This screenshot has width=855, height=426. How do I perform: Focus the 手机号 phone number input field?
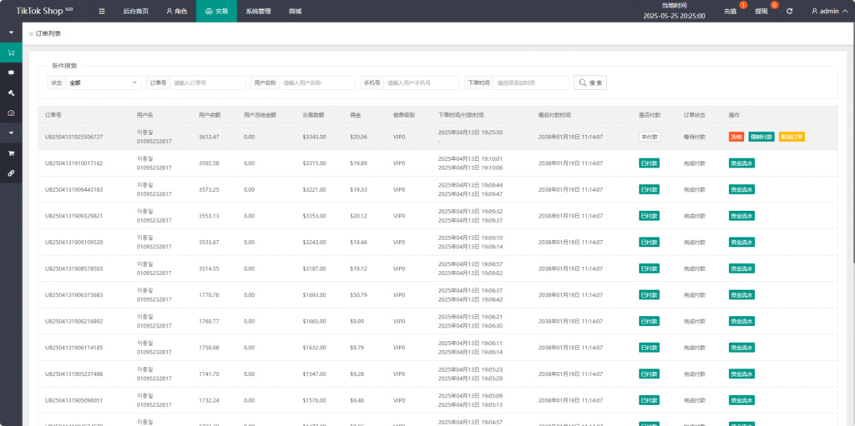[x=422, y=83]
